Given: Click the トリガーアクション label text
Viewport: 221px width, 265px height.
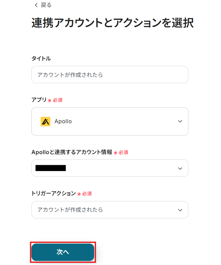Looking at the screenshot, I should pos(54,193).
